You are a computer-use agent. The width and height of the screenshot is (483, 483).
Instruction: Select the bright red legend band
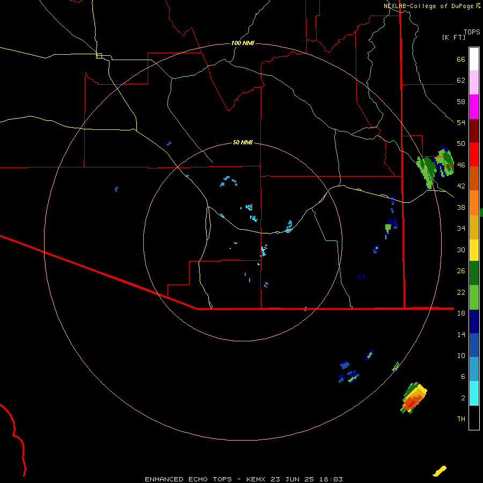click(474, 155)
